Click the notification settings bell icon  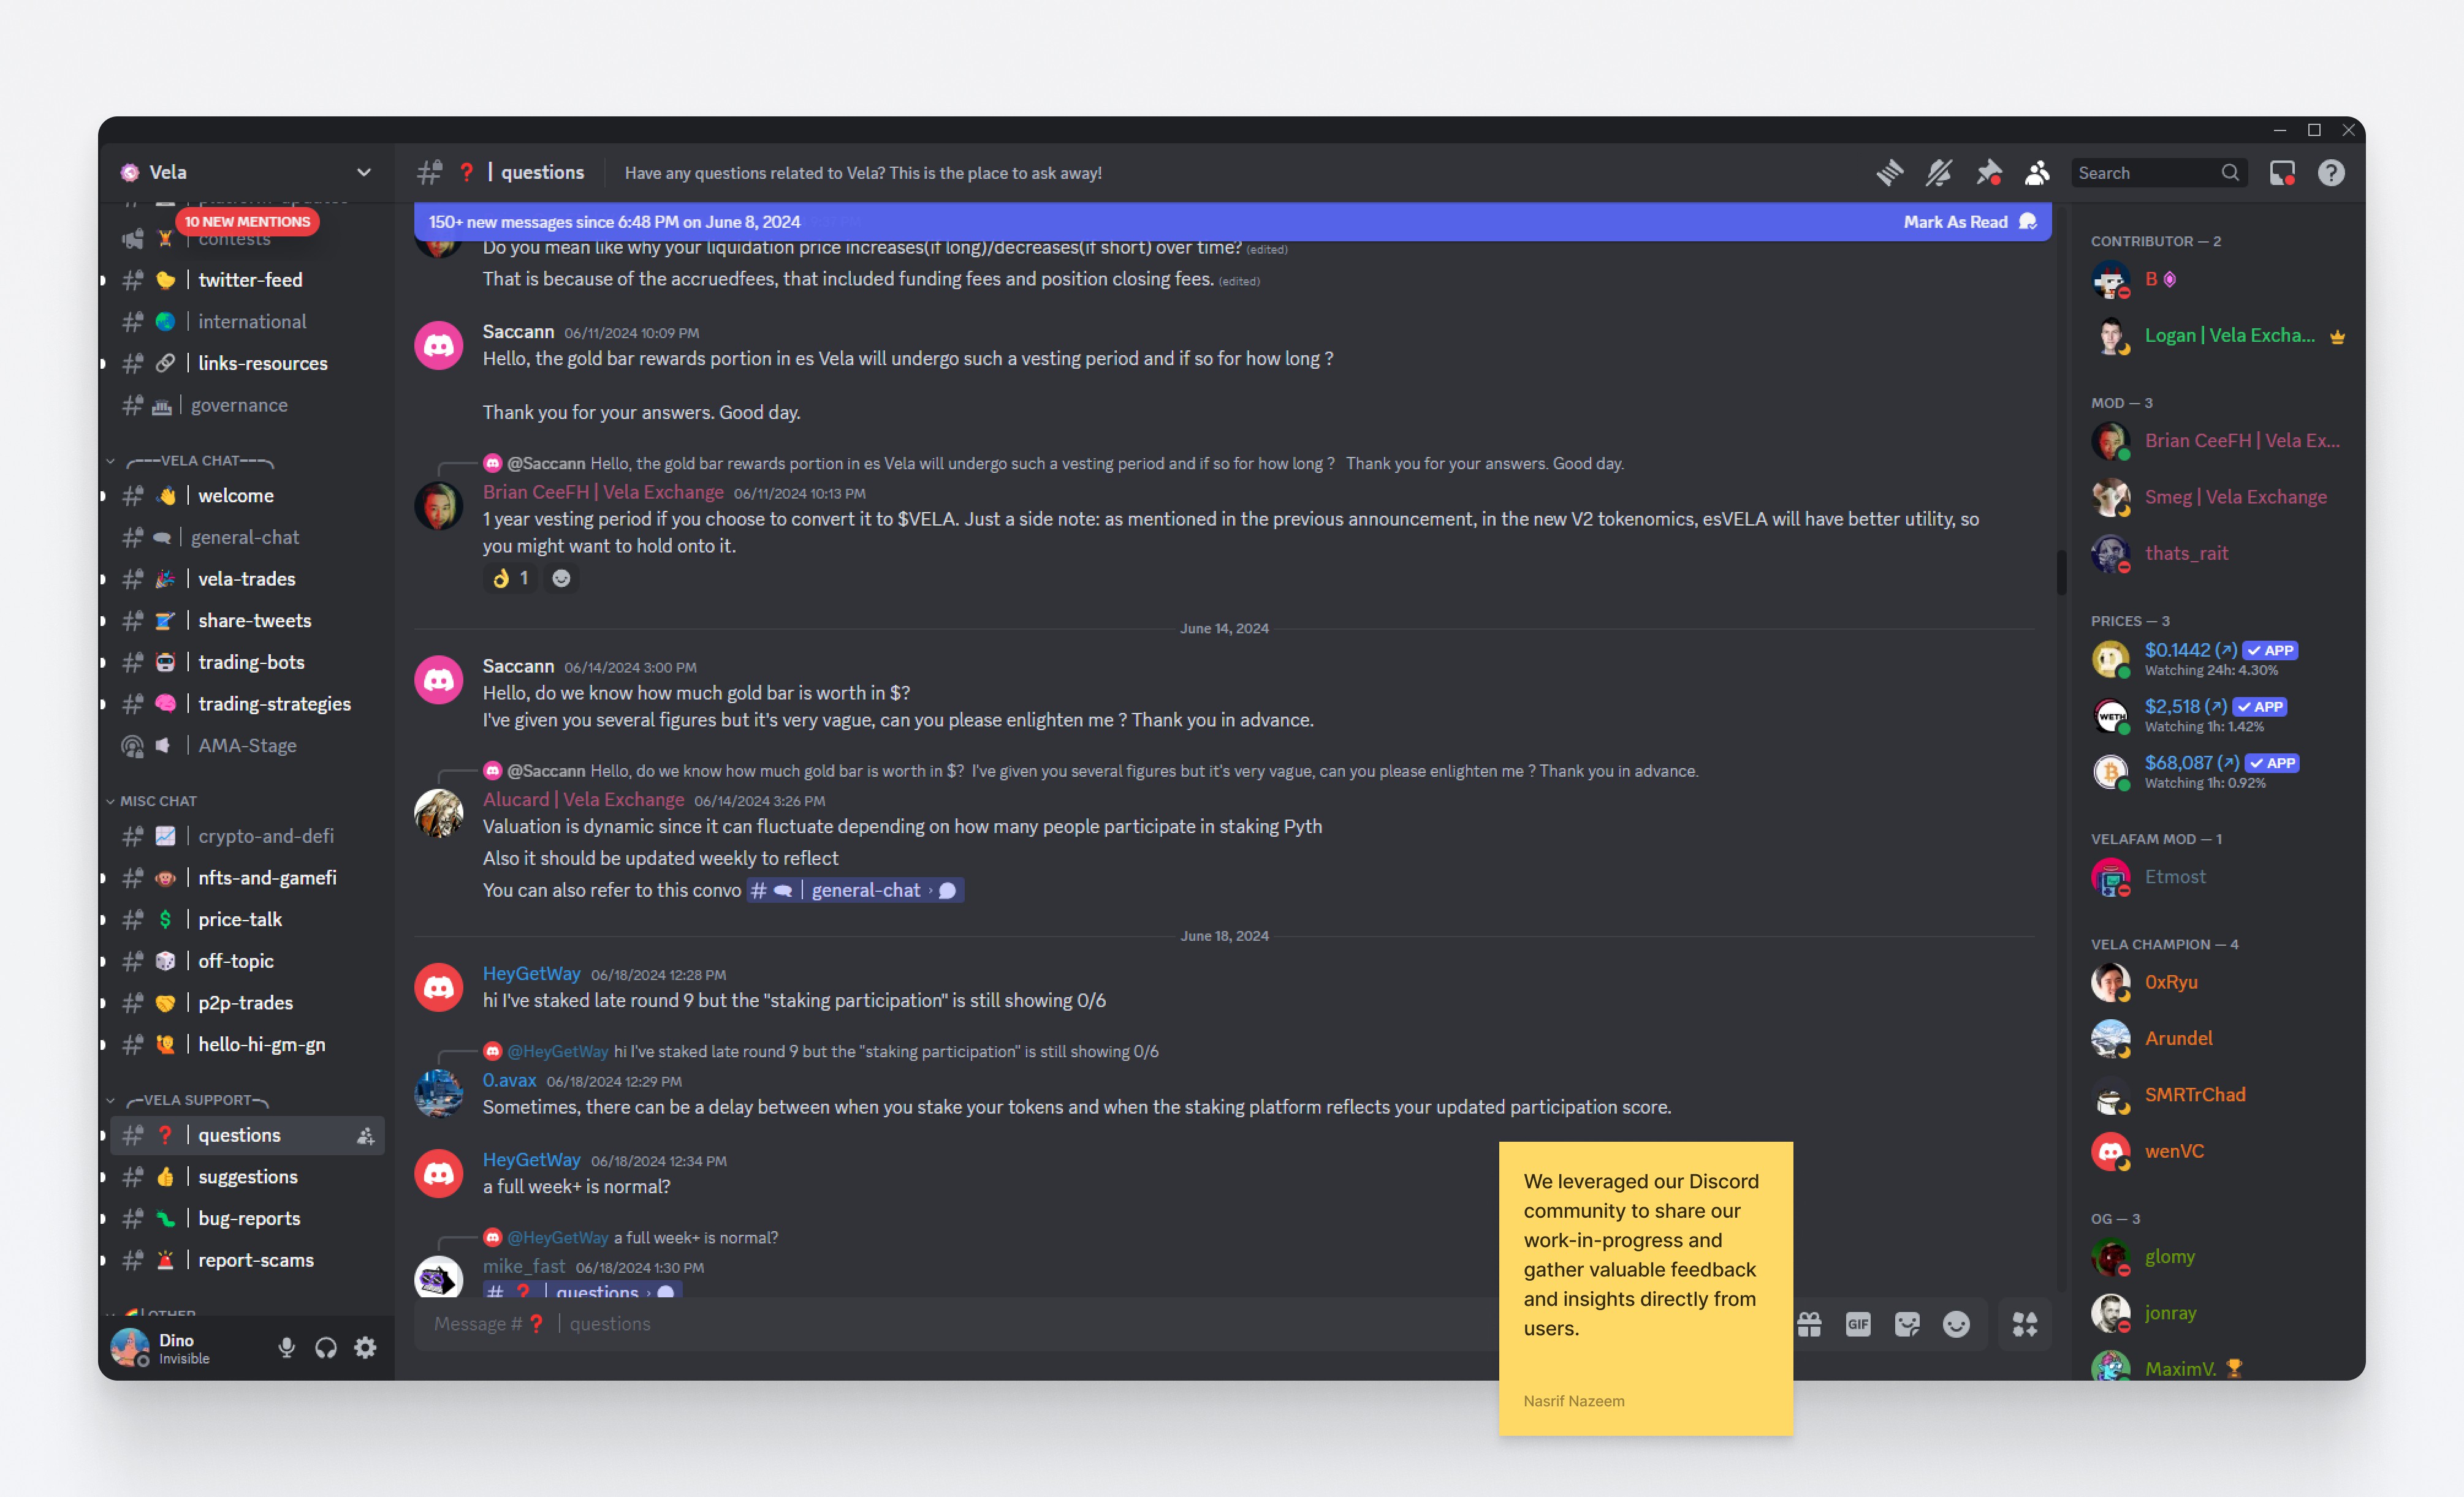[1938, 173]
